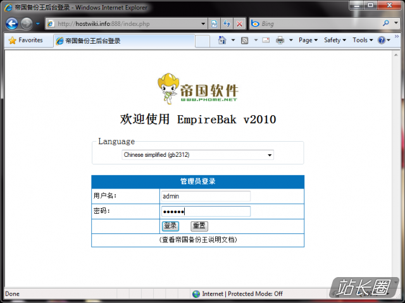Expand the Print dropdown arrow
The width and height of the screenshot is (405, 303).
pyautogui.click(x=291, y=40)
